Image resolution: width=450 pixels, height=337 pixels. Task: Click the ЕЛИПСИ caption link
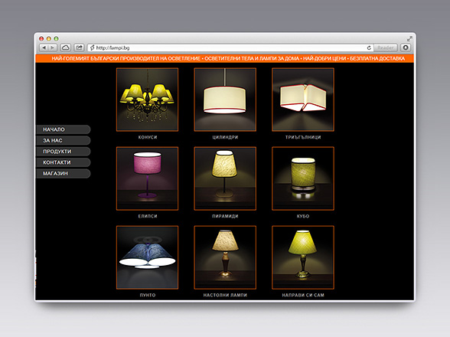pos(148,216)
